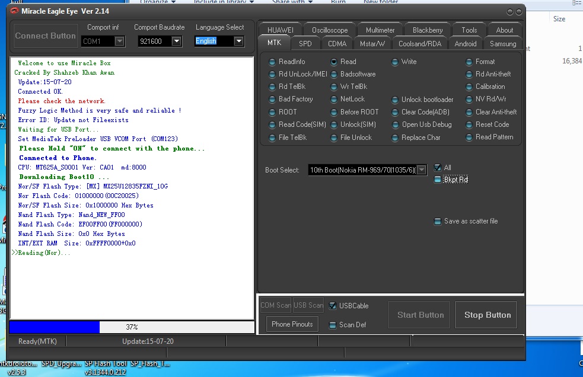The image size is (583, 377).
Task: Click the Miracle Eagle Eye title bar icon
Action: [14, 11]
